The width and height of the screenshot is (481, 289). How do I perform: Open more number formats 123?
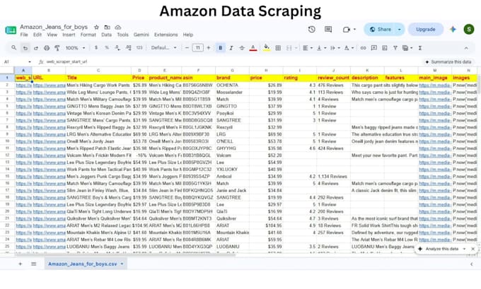[139, 48]
